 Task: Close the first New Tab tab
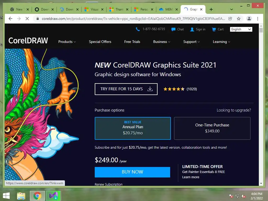pyautogui.click(x=28, y=9)
